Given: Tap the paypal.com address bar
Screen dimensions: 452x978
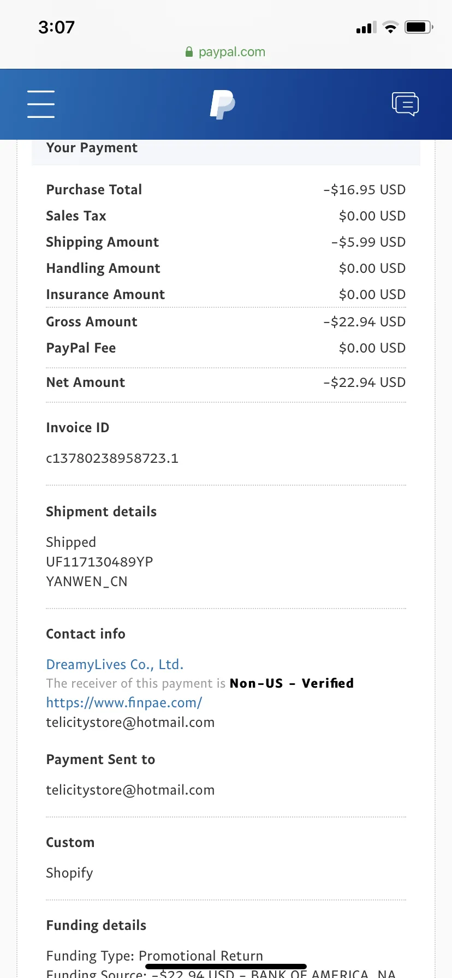Looking at the screenshot, I should click(225, 52).
